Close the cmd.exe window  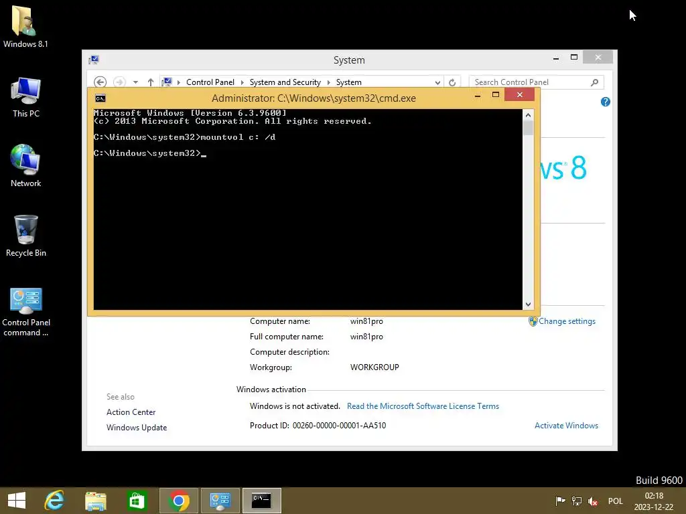click(520, 95)
